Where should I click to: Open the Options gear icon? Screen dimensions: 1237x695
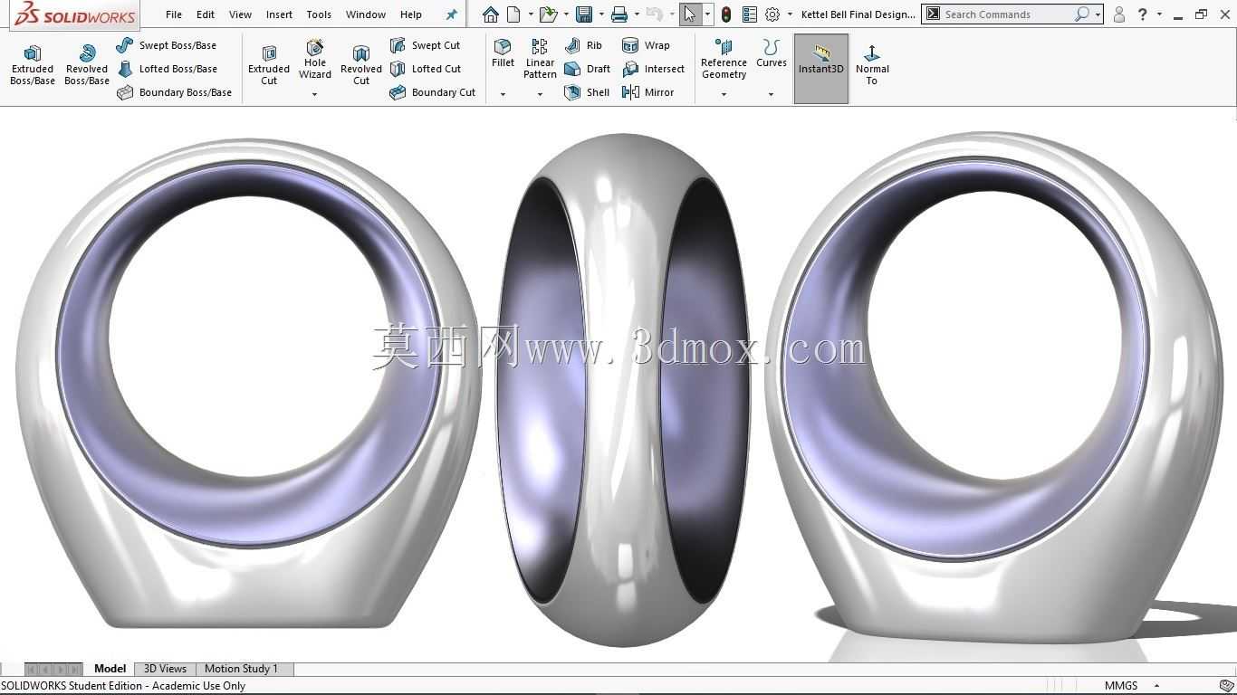(772, 14)
